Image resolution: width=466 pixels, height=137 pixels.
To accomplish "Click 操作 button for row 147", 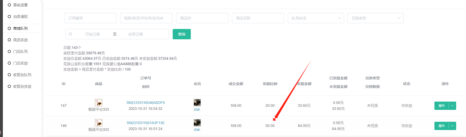I will point(441,106).
